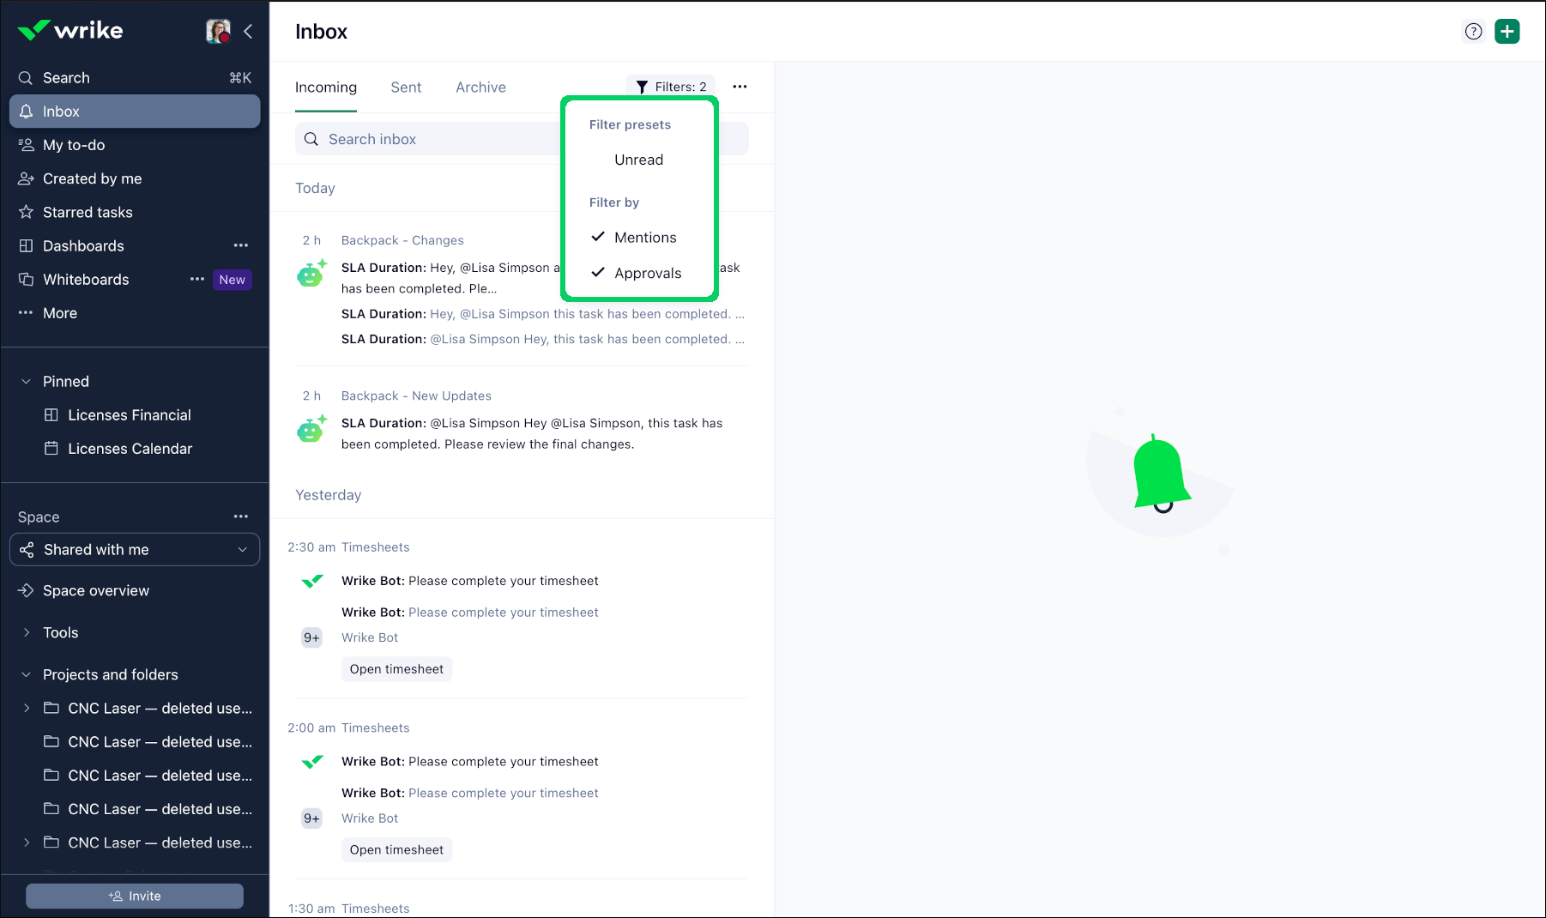
Task: Click the Search magnifier icon in sidebar
Action: (x=26, y=78)
